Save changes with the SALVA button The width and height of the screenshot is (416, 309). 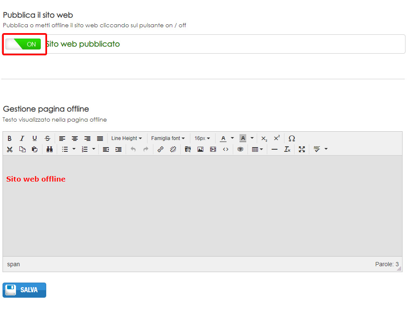(24, 290)
